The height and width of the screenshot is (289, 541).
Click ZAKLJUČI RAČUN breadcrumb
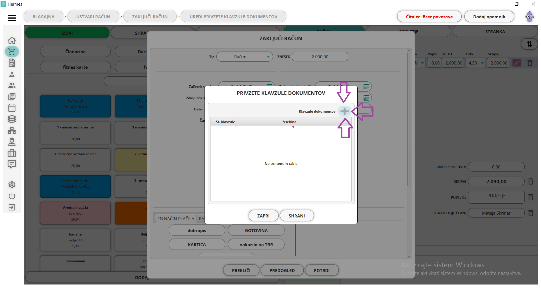click(150, 17)
